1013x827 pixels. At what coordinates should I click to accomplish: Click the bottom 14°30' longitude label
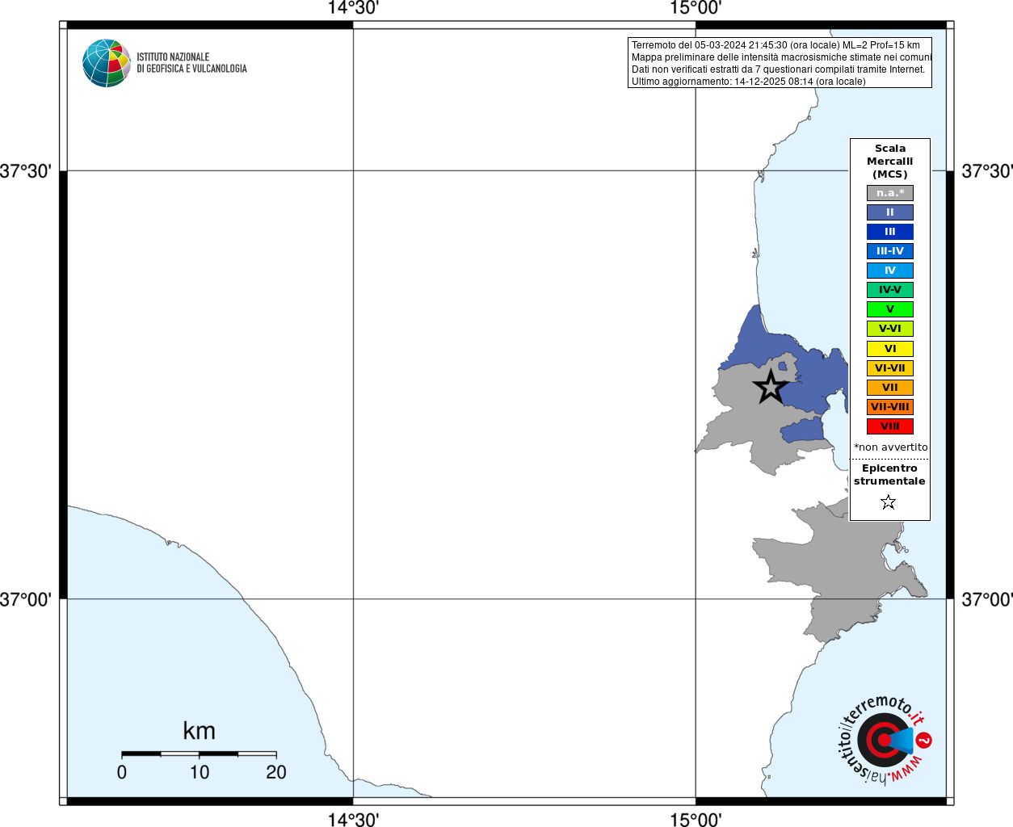(x=353, y=819)
